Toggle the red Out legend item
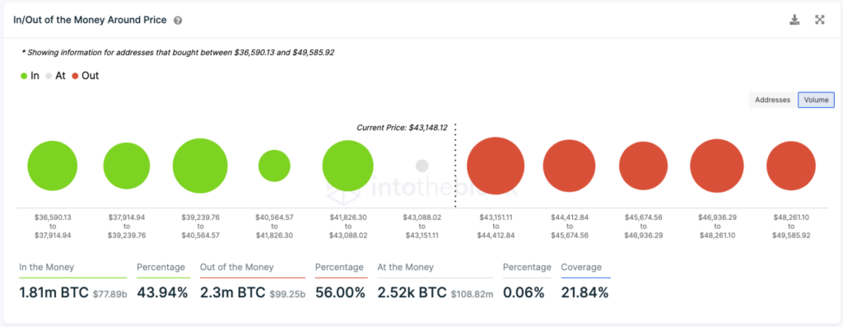Screen dimensions: 843x327 pyautogui.click(x=85, y=76)
